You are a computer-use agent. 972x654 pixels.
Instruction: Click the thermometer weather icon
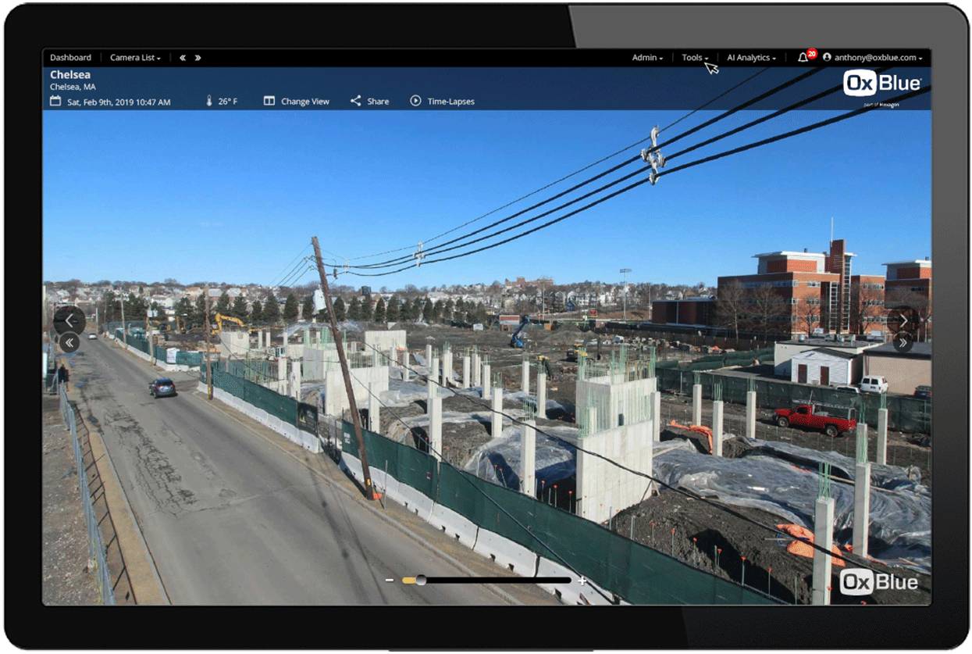(208, 101)
